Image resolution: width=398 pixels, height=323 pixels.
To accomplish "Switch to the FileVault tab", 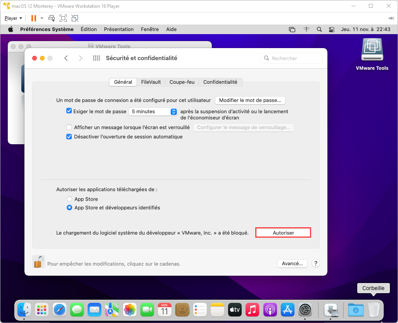I will [151, 82].
